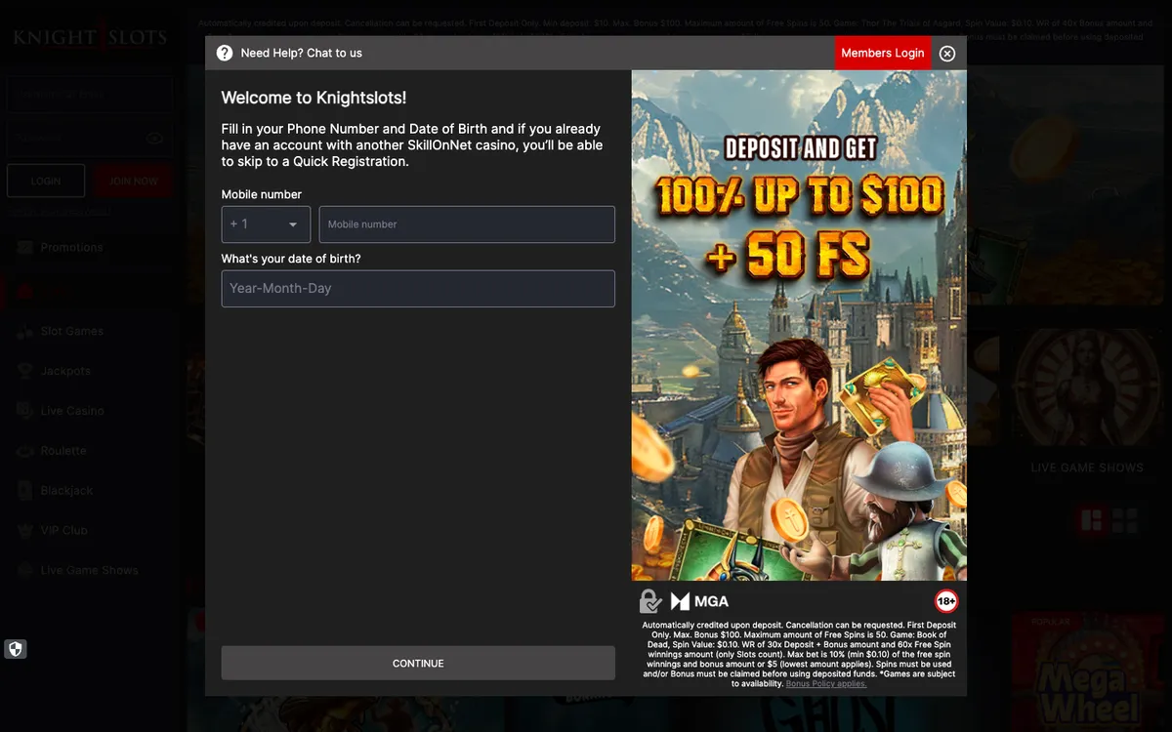Click the Live Casino icon

(24, 412)
